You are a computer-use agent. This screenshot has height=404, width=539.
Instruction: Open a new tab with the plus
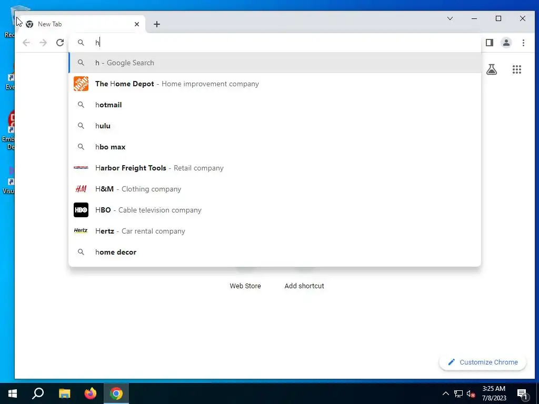point(157,24)
